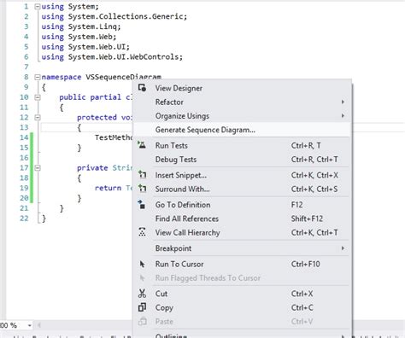This screenshot has height=338, width=405.
Task: Select View Call Hierarchy entry
Action: click(242, 232)
